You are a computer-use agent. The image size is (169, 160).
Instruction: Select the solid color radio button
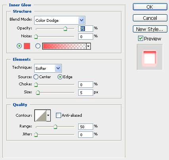click(x=19, y=46)
